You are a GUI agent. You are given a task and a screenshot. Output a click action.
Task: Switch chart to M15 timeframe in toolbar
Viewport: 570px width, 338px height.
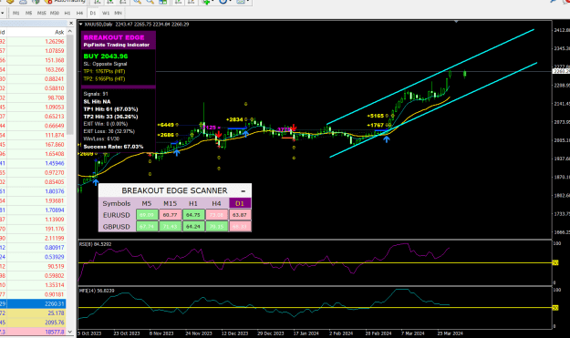coord(41,13)
